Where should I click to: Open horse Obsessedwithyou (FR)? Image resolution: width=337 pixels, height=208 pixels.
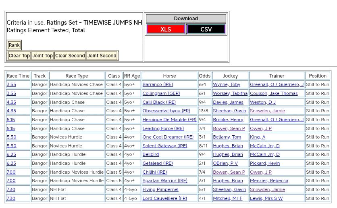pyautogui.click(x=166, y=111)
